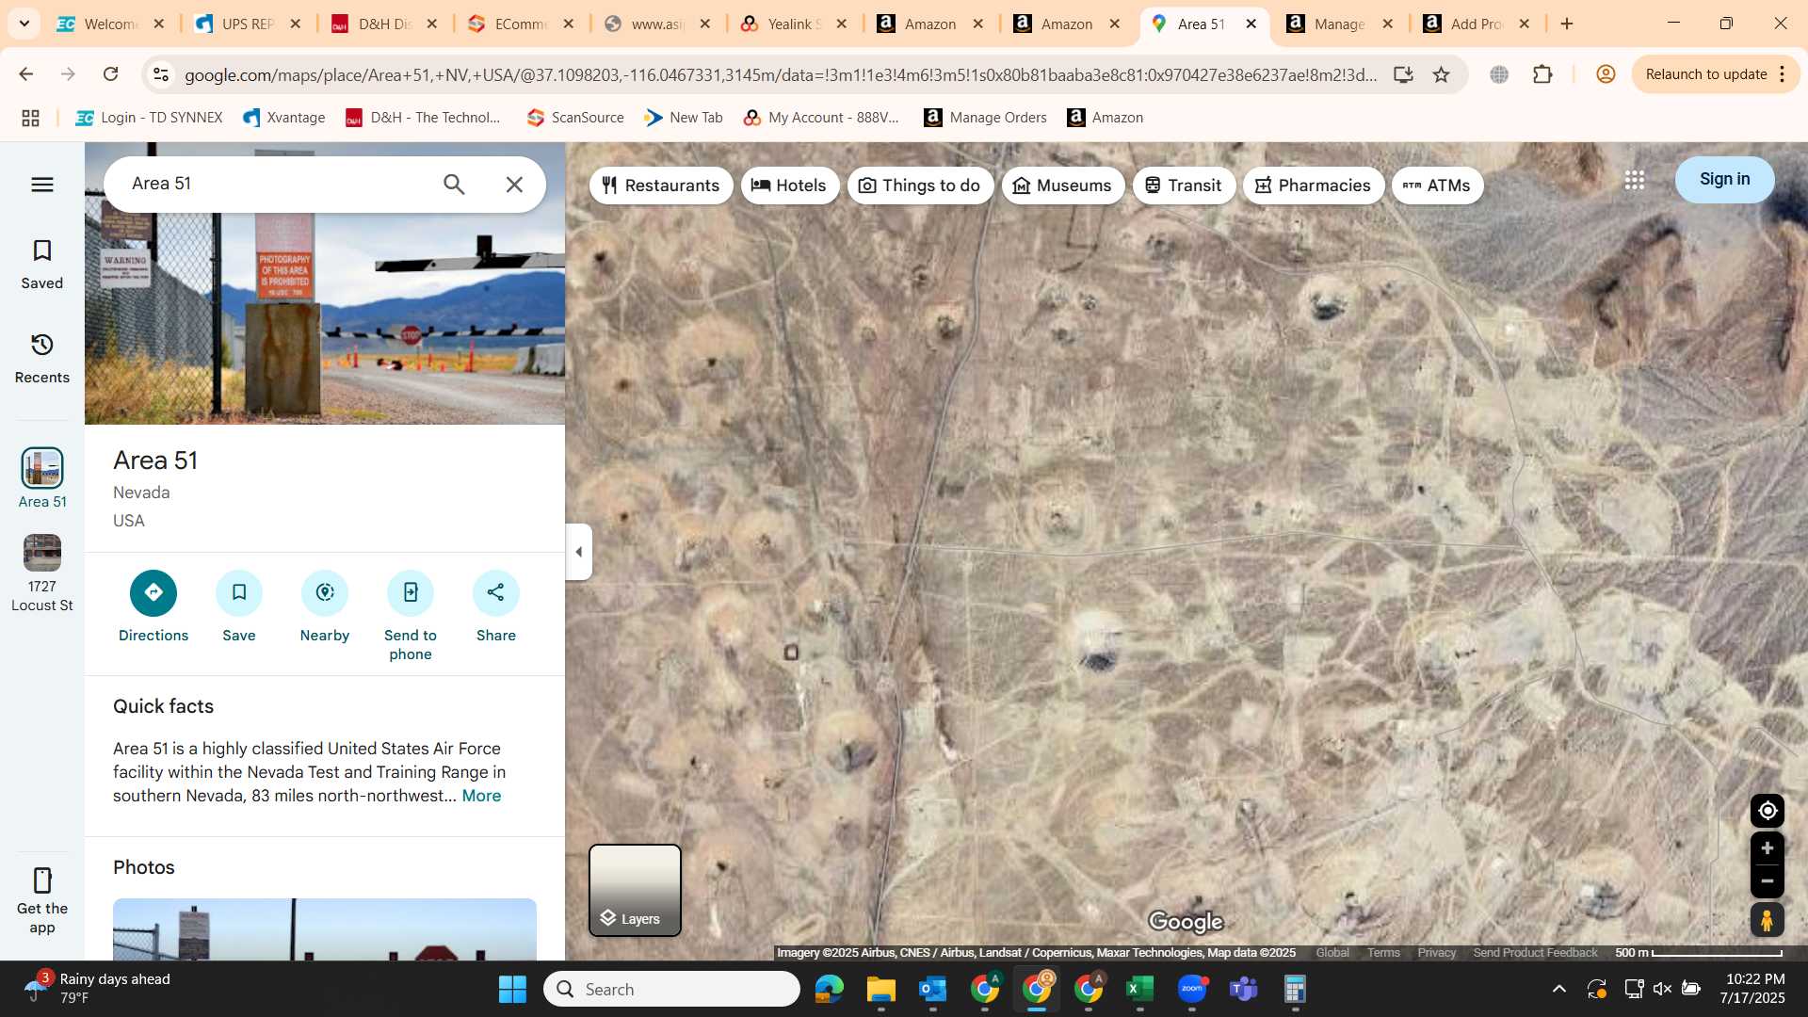Open Zoom from the taskbar
Viewport: 1808px width, 1017px height.
(x=1191, y=989)
